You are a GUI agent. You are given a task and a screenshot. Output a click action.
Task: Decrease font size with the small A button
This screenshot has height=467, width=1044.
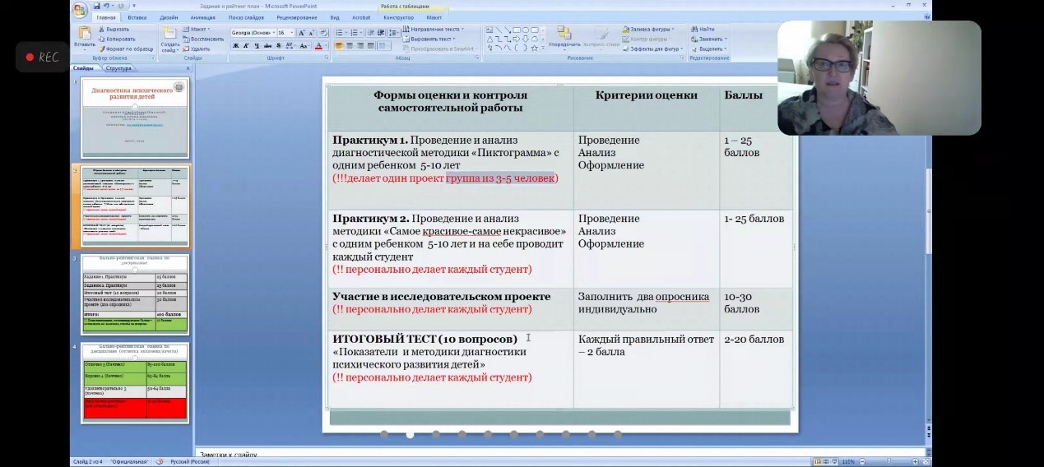coord(312,33)
